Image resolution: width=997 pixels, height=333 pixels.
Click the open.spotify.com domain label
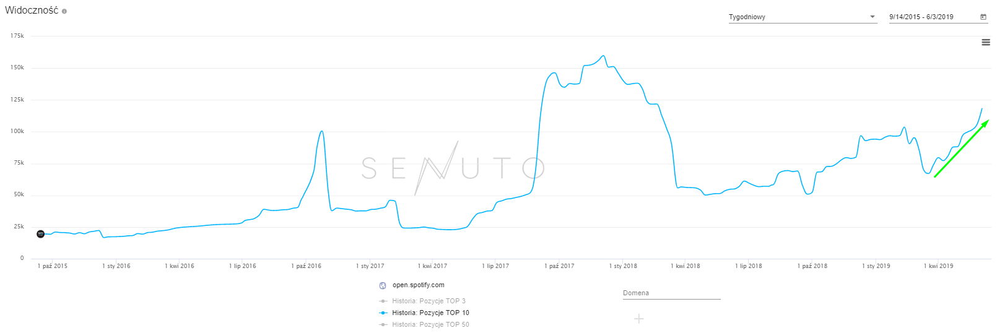[x=418, y=285]
